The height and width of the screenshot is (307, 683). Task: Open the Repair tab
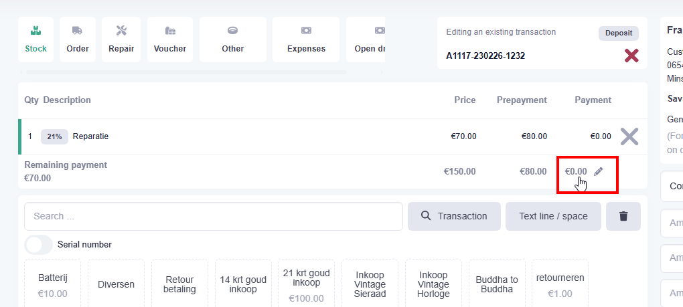click(x=121, y=39)
